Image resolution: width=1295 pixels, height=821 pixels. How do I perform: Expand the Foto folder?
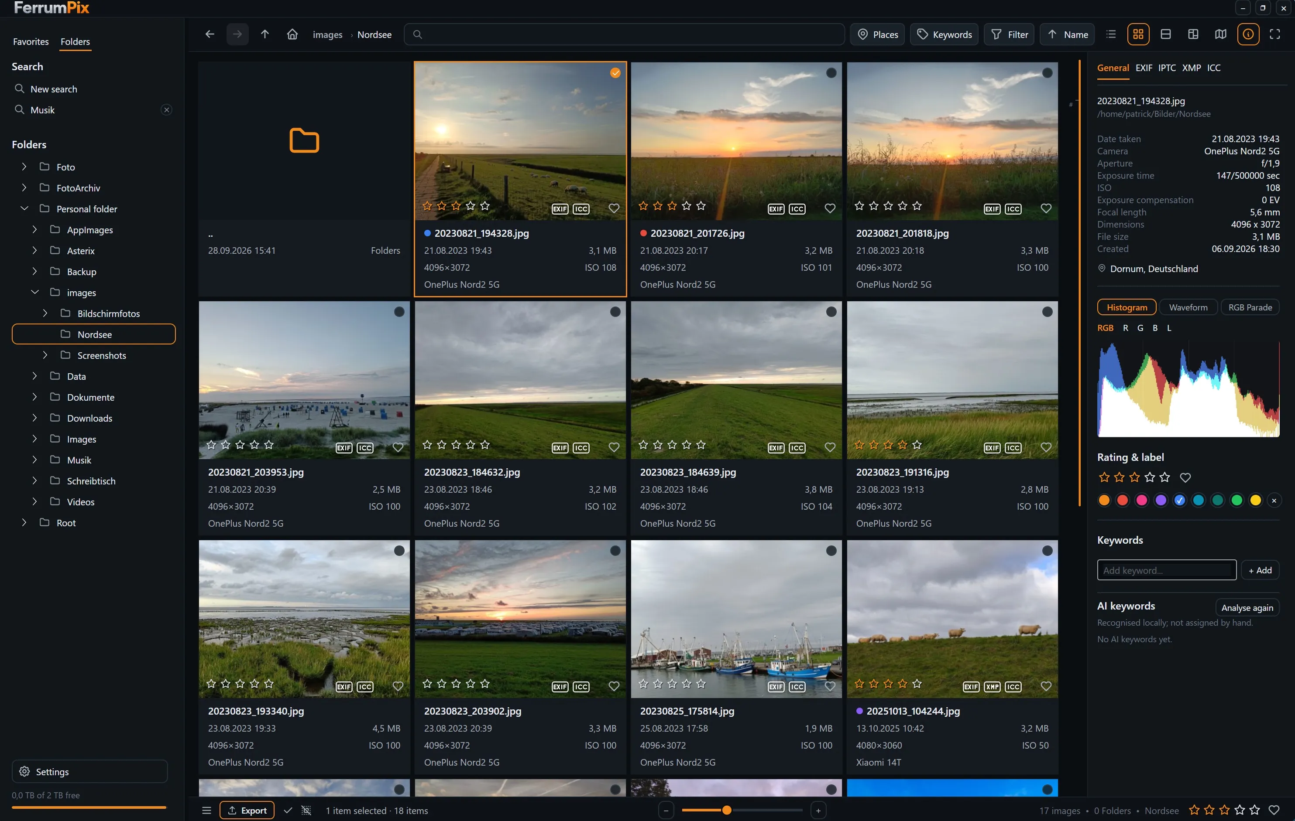[x=24, y=167]
